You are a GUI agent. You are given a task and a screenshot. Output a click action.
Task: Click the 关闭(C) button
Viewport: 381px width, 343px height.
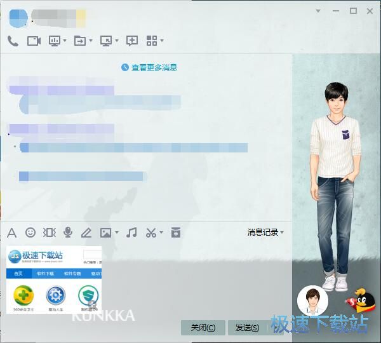pyautogui.click(x=203, y=328)
